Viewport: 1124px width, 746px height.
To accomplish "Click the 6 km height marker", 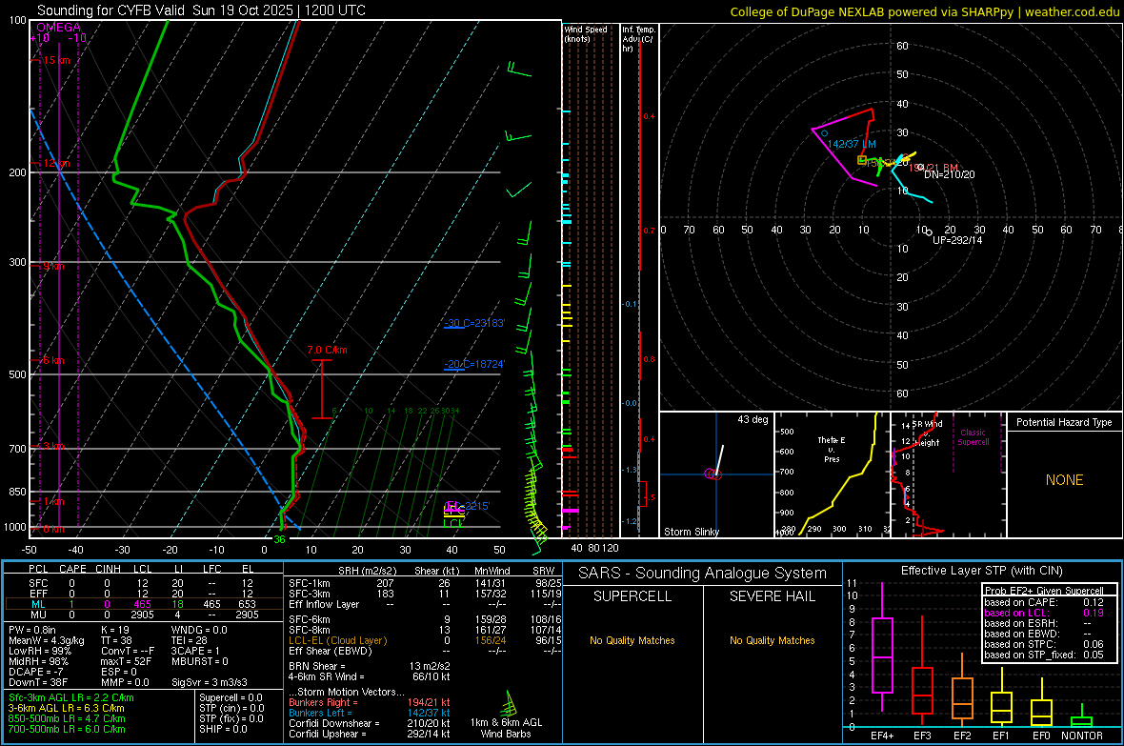I will [53, 360].
